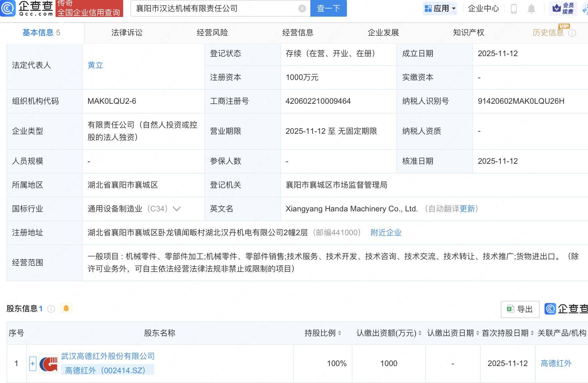
Task: Clear the search box using the X icon
Action: pos(302,8)
